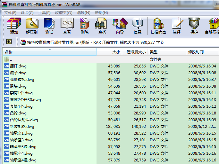This screenshot has width=219, height=164.
Task: Show archive Info (信息) icon
Action: 138,26
